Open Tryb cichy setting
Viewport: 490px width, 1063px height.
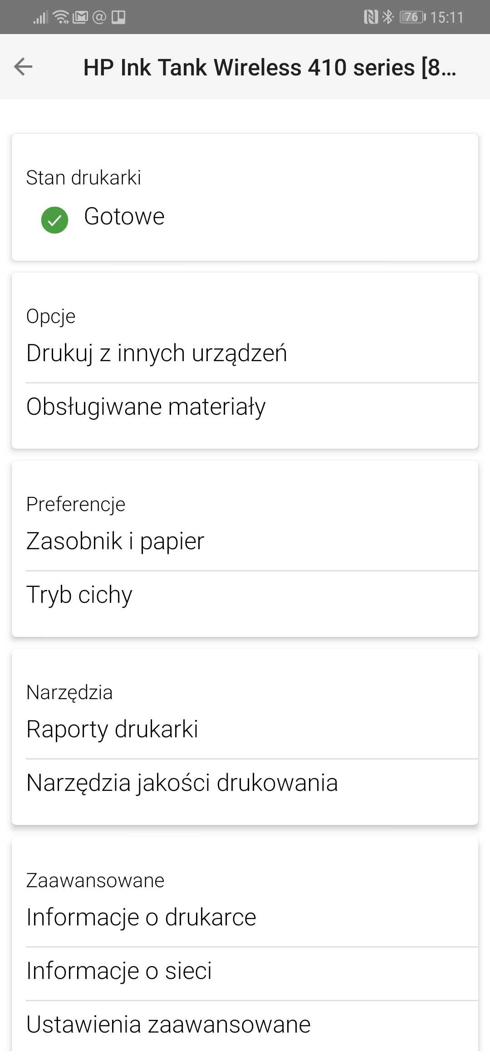(x=245, y=595)
